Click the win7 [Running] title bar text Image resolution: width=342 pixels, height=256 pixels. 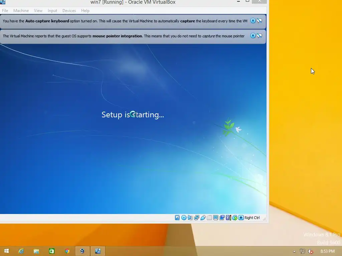(133, 2)
